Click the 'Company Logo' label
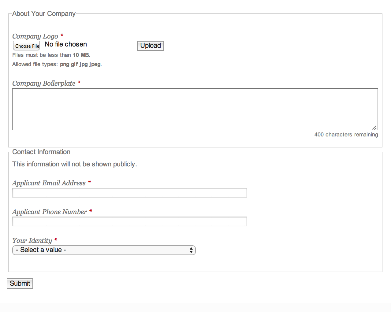Screen dimensions: 391x312 pyautogui.click(x=35, y=36)
